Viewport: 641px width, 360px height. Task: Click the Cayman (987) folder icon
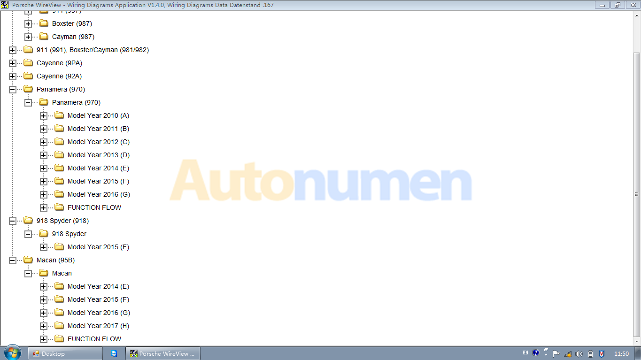[44, 37]
